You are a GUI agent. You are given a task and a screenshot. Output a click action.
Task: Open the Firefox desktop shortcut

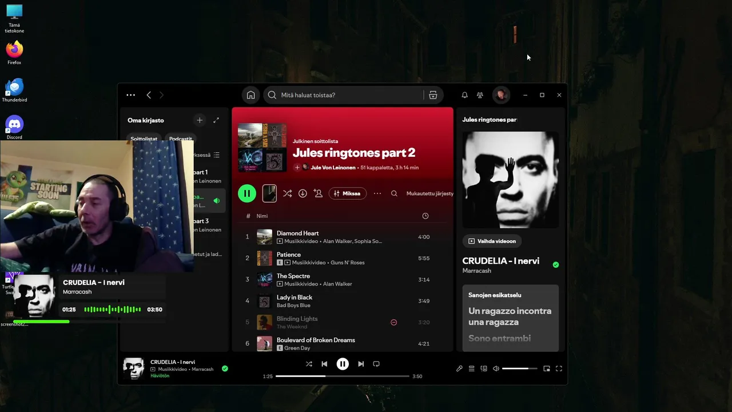(x=14, y=53)
